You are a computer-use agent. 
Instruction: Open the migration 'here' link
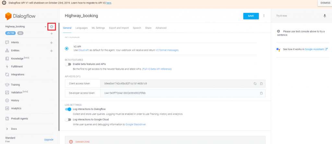click(x=109, y=3)
